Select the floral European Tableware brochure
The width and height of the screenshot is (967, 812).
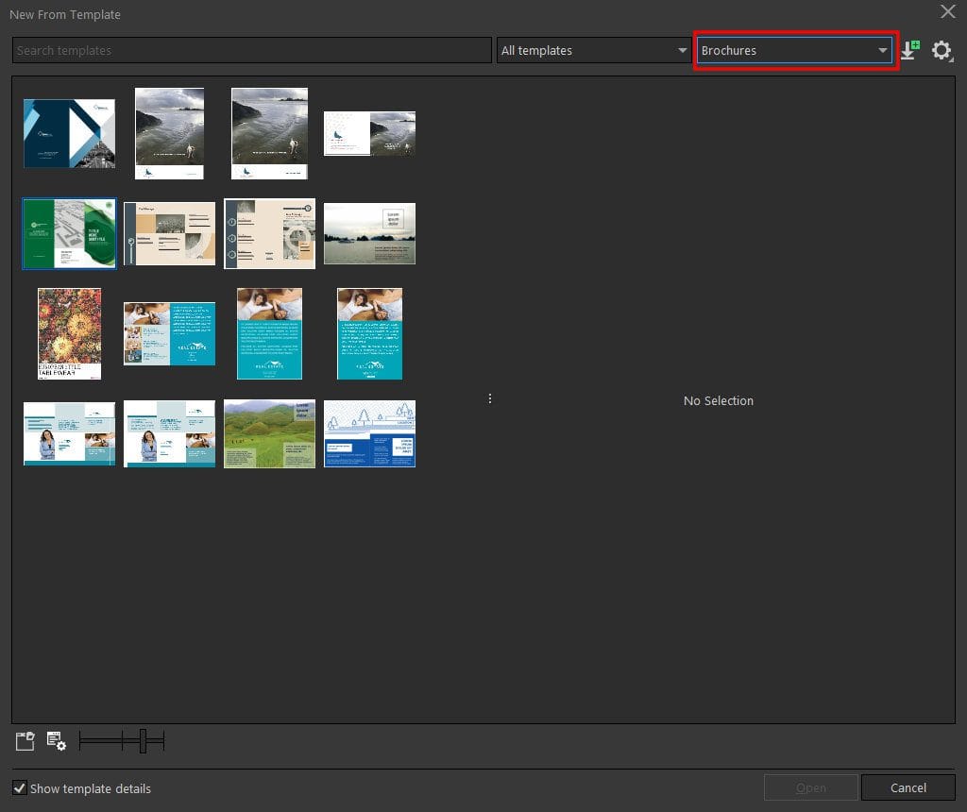[x=69, y=333]
